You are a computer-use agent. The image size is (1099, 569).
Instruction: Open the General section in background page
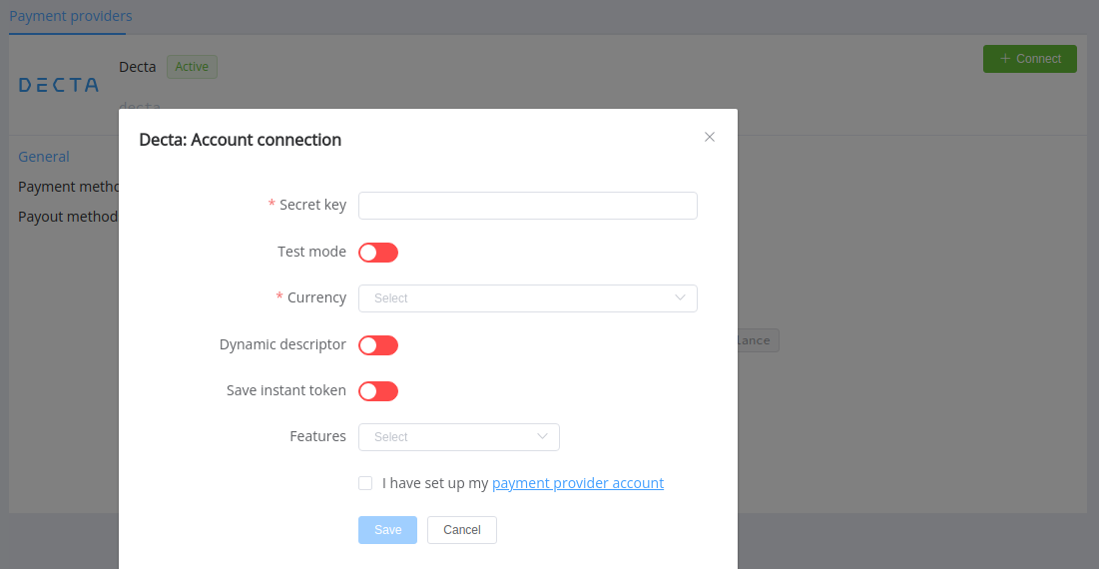point(44,157)
